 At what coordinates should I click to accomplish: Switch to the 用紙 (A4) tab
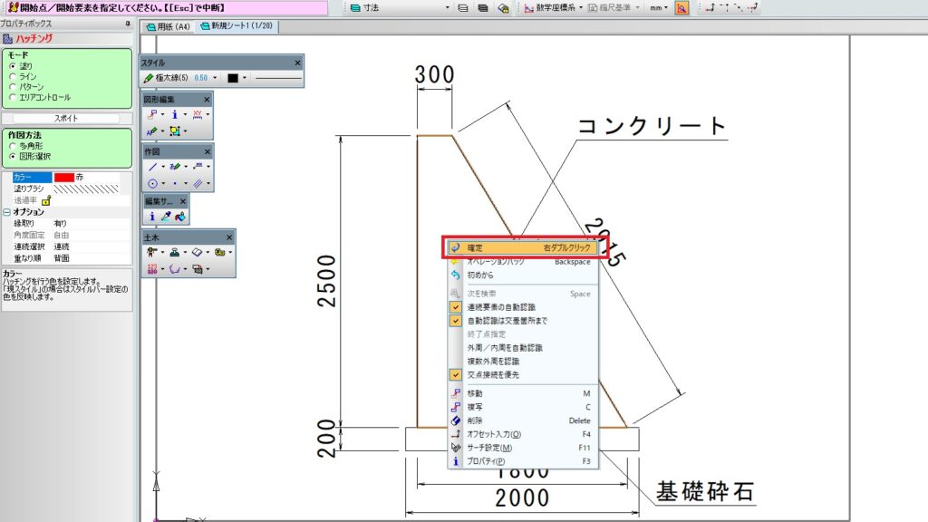pyautogui.click(x=168, y=26)
